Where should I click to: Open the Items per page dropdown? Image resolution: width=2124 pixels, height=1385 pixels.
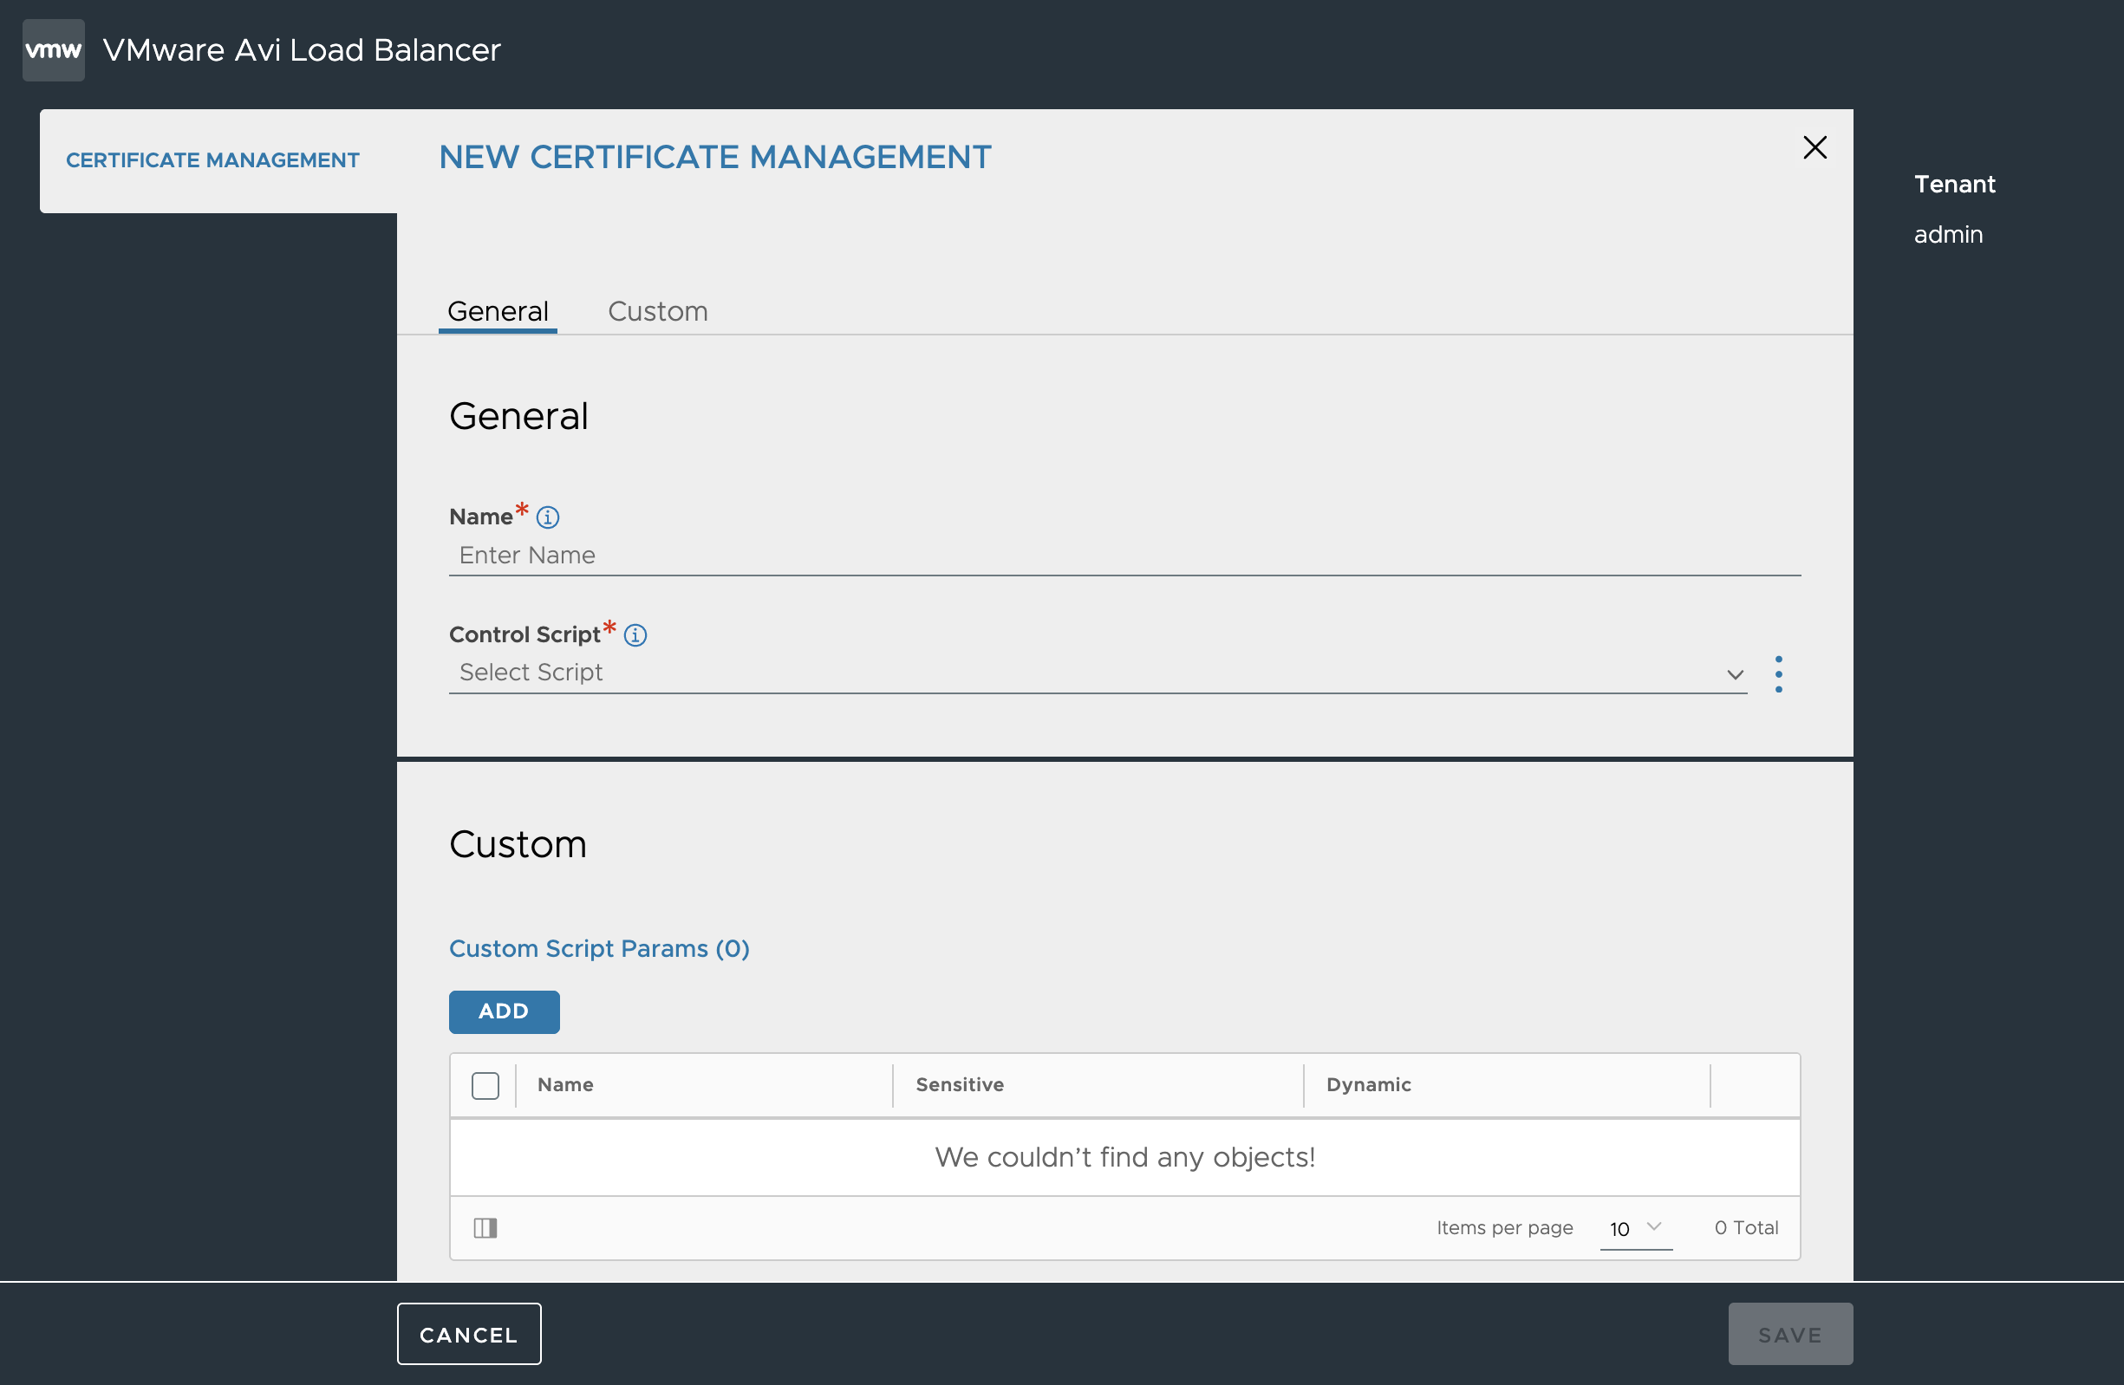coord(1635,1228)
